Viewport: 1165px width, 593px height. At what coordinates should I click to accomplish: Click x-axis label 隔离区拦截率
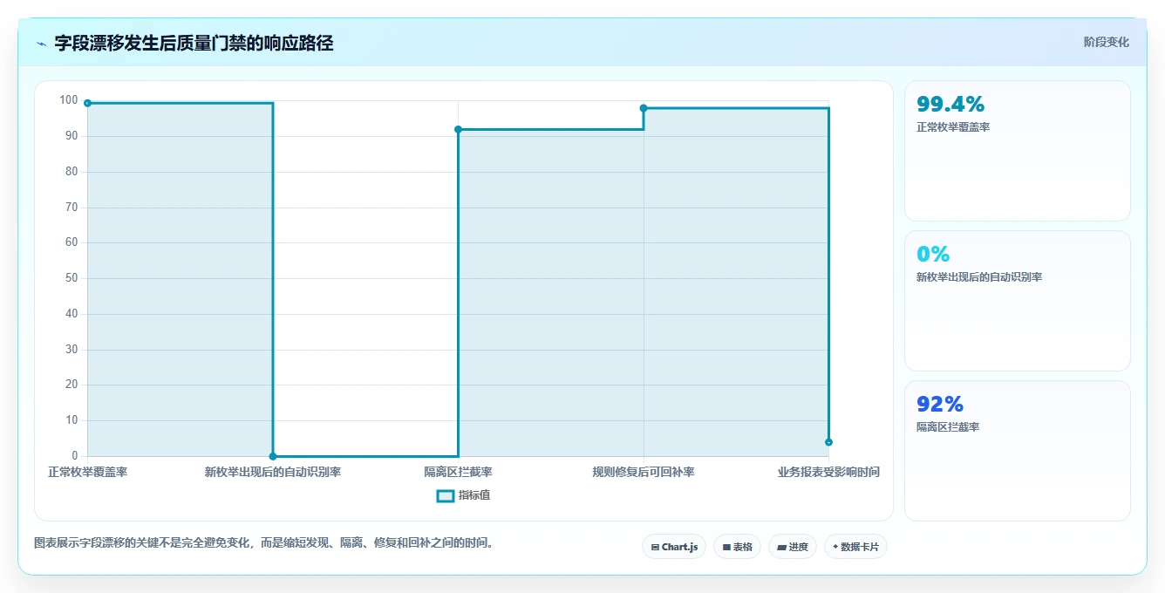458,472
